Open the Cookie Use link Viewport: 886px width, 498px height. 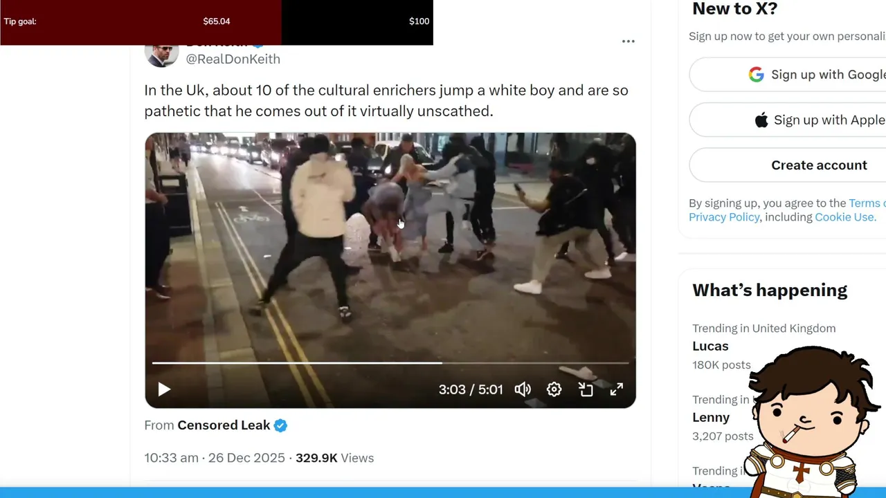pos(845,217)
